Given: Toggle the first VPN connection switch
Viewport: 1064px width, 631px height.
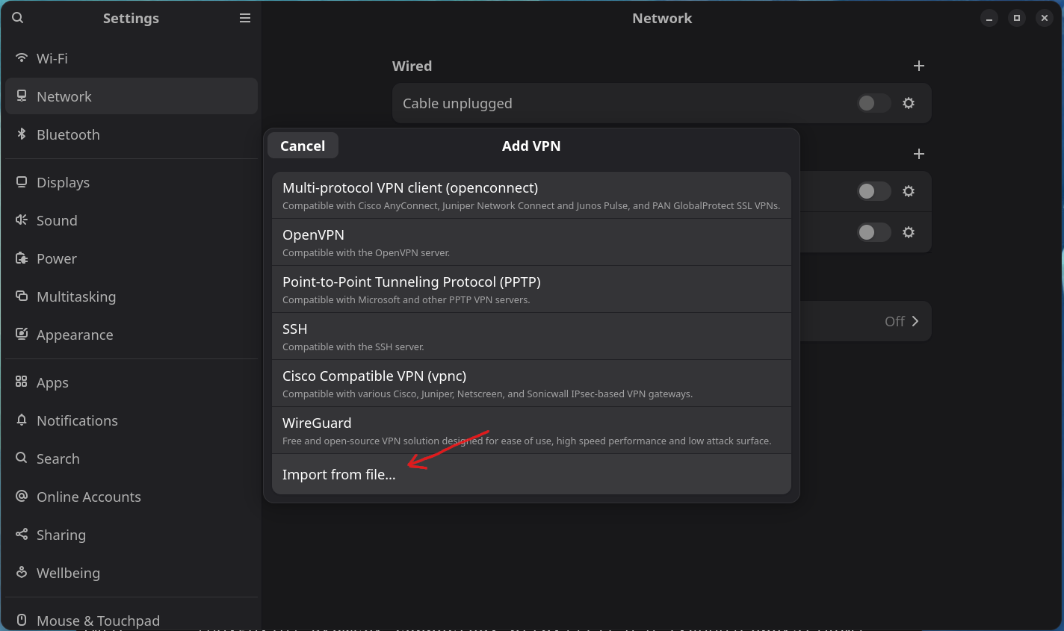Looking at the screenshot, I should [x=874, y=191].
